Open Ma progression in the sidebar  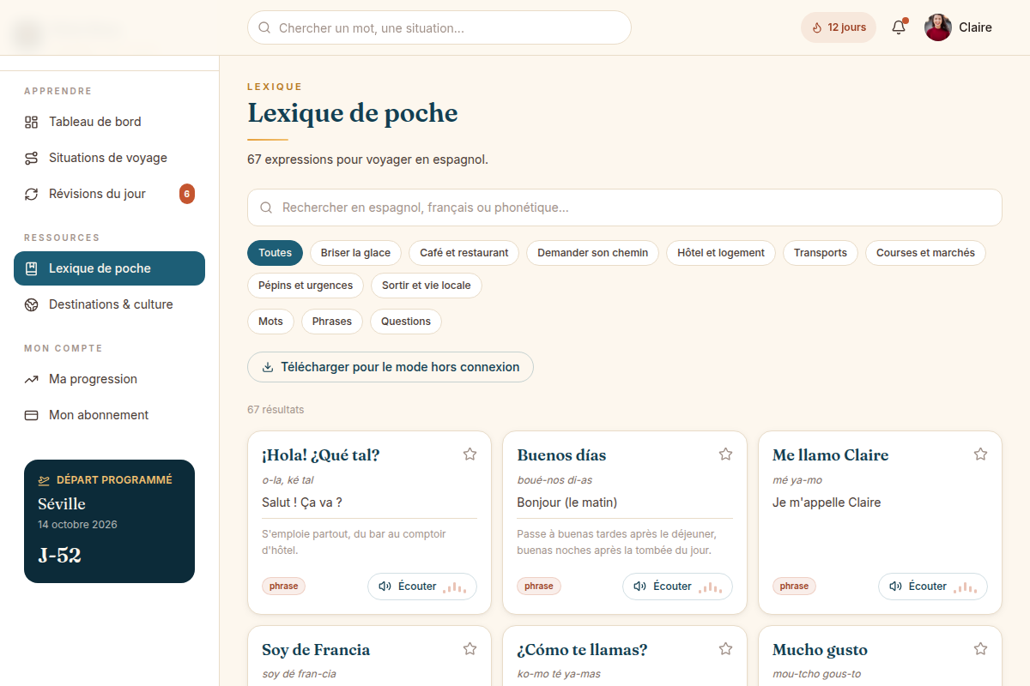click(109, 379)
